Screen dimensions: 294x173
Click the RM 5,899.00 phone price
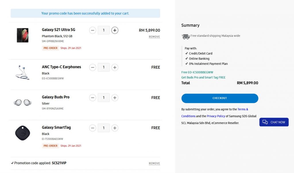[149, 30]
